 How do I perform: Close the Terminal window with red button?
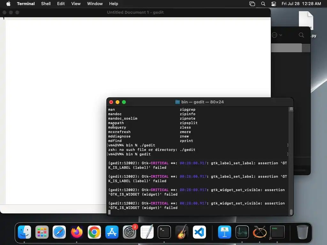(111, 102)
